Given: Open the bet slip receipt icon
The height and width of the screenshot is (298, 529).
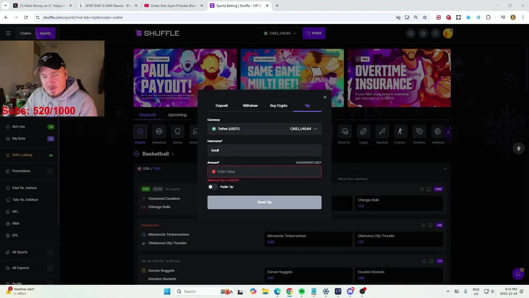Looking at the screenshot, I should [410, 33].
